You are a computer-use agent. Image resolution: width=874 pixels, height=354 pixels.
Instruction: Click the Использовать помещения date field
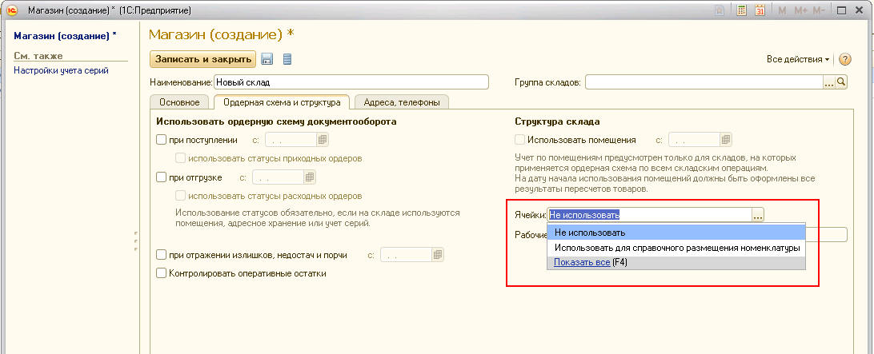(693, 140)
